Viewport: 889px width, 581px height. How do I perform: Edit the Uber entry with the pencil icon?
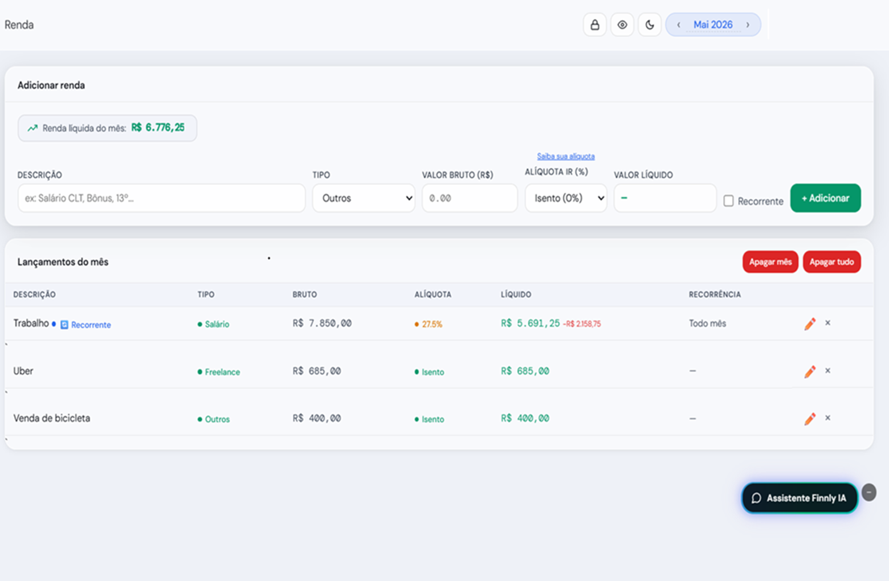(810, 371)
